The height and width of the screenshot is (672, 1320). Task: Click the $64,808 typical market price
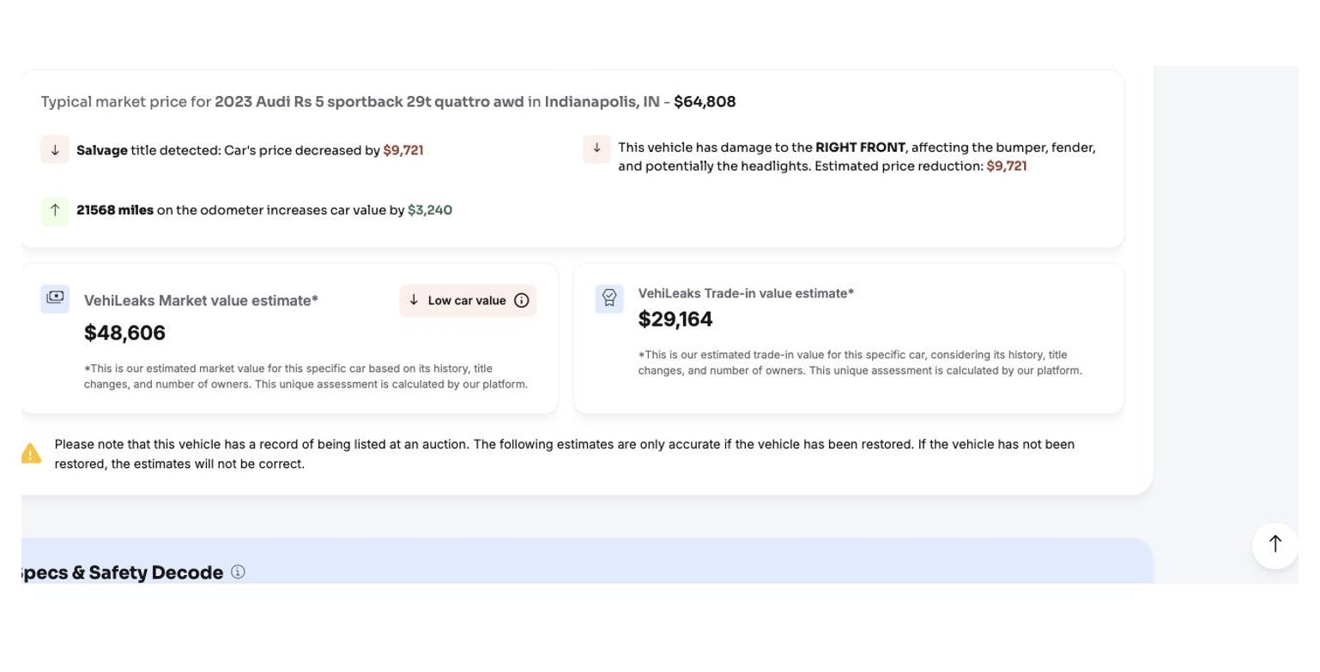coord(705,102)
